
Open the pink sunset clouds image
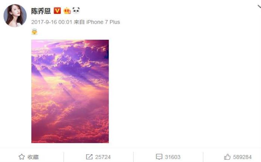tap(70, 91)
